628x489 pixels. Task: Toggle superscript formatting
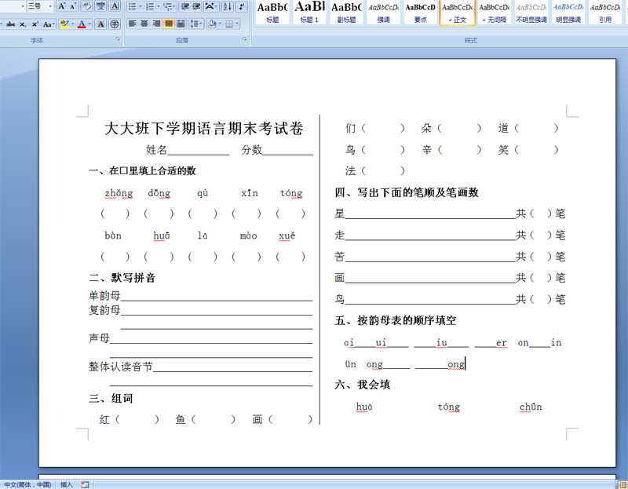coord(35,24)
